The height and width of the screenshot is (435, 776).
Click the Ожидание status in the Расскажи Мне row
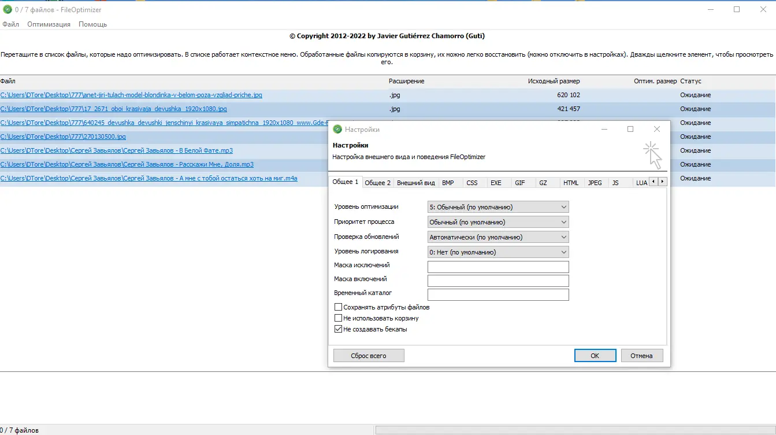[696, 164]
